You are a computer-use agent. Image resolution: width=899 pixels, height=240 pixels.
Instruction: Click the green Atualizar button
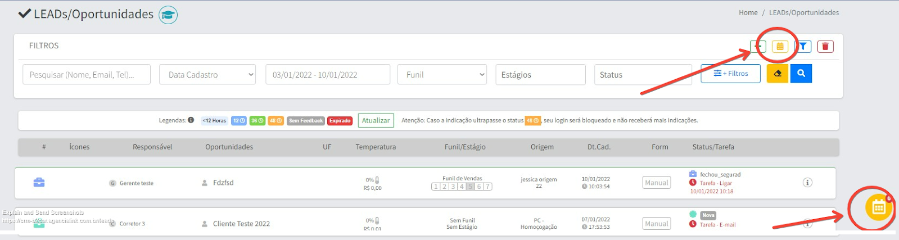pyautogui.click(x=376, y=121)
